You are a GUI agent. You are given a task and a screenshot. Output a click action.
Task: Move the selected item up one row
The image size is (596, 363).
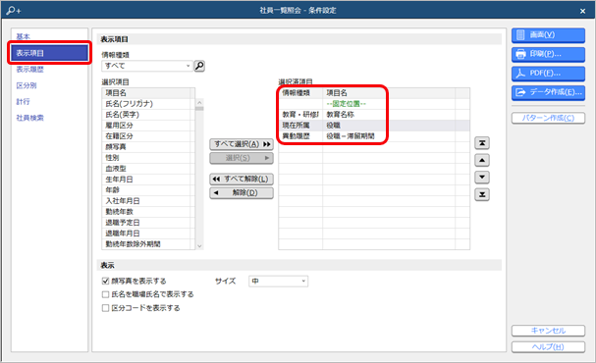481,160
